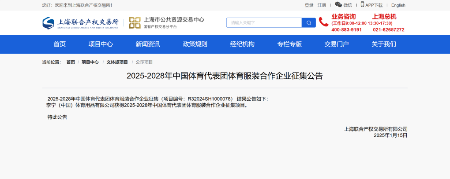This screenshot has height=179, width=450.
Task: Select 政策规则 in the navigation bar
Action: [x=195, y=44]
